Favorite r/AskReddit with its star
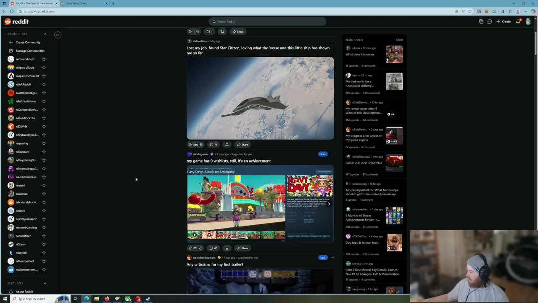 pos(44,84)
